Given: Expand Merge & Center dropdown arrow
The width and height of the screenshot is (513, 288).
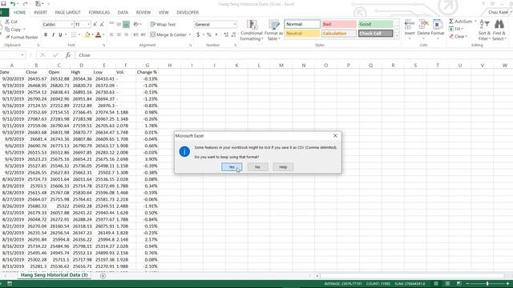Looking at the screenshot, I should (190, 34).
